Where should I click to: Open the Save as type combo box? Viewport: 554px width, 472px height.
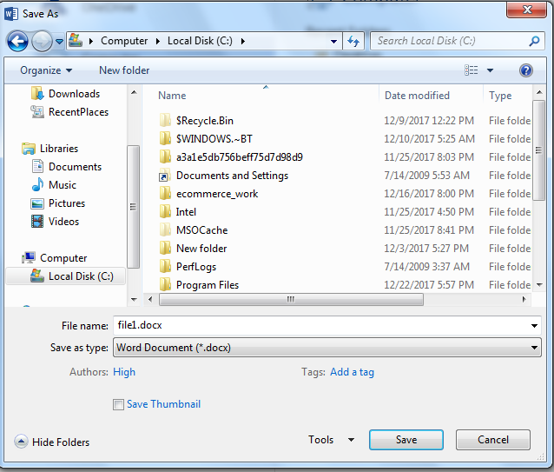[326, 348]
